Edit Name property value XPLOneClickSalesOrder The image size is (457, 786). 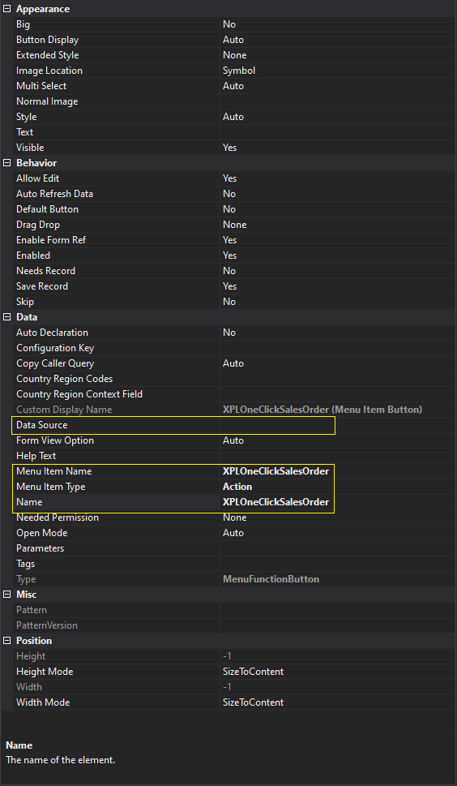tap(338, 502)
